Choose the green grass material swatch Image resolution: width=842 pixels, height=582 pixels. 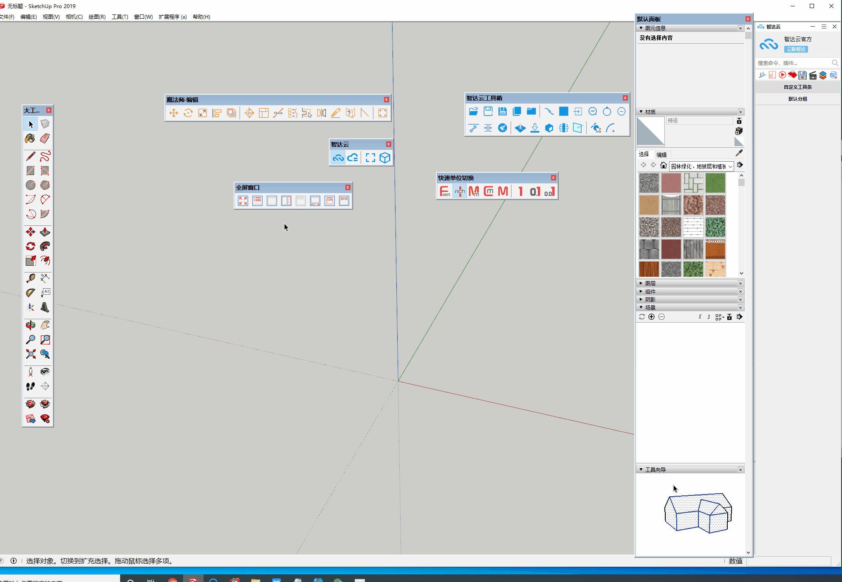715,183
